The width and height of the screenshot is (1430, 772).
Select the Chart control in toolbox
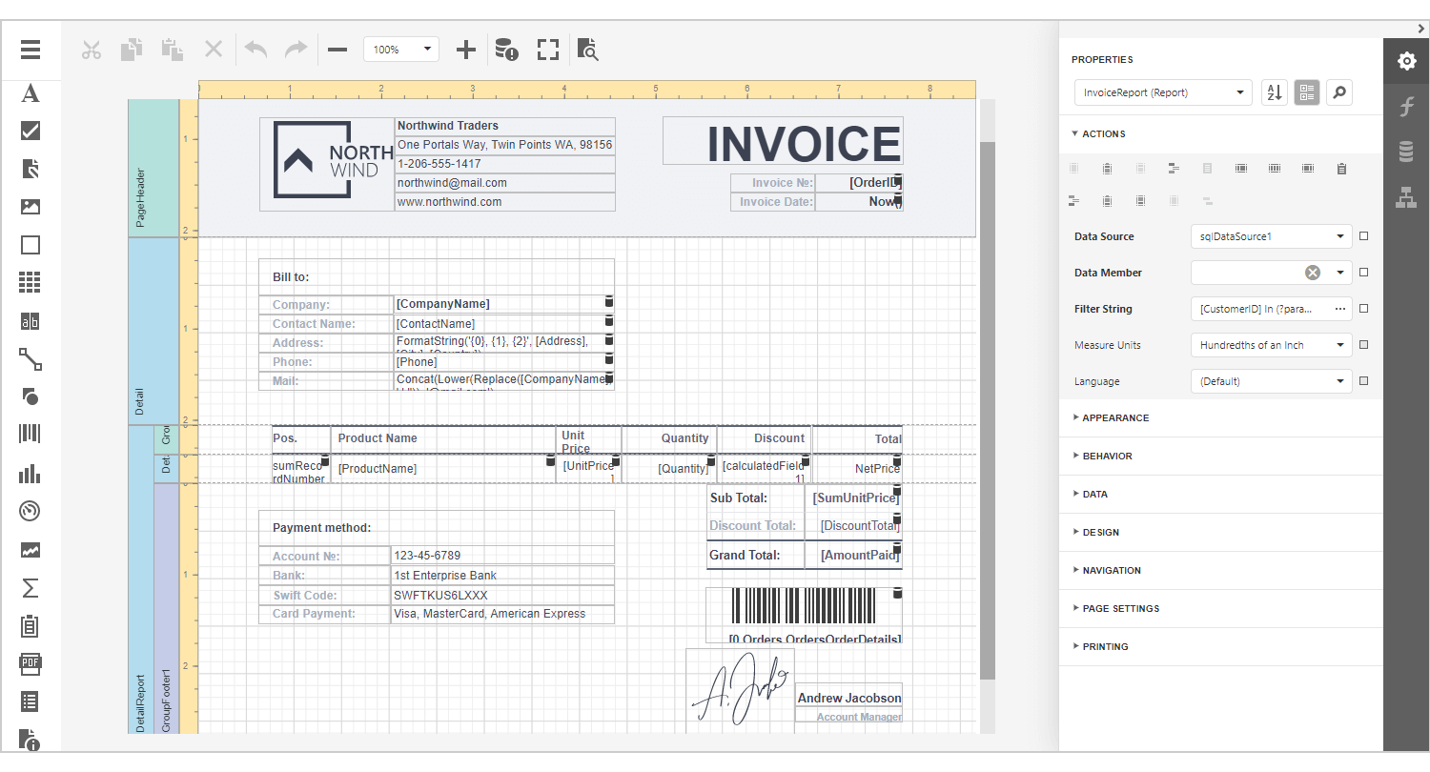[x=30, y=474]
